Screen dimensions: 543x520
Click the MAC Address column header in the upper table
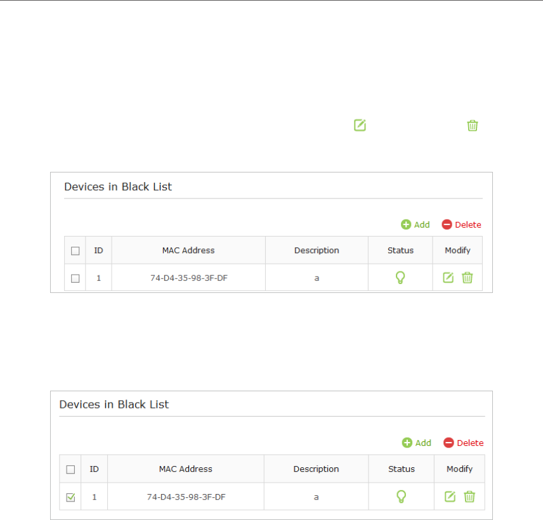188,250
